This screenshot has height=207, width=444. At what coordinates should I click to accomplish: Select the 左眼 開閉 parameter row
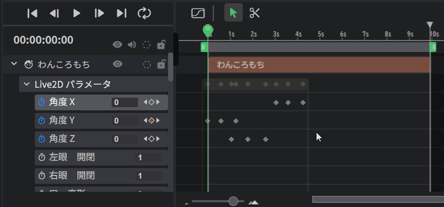[x=101, y=158]
